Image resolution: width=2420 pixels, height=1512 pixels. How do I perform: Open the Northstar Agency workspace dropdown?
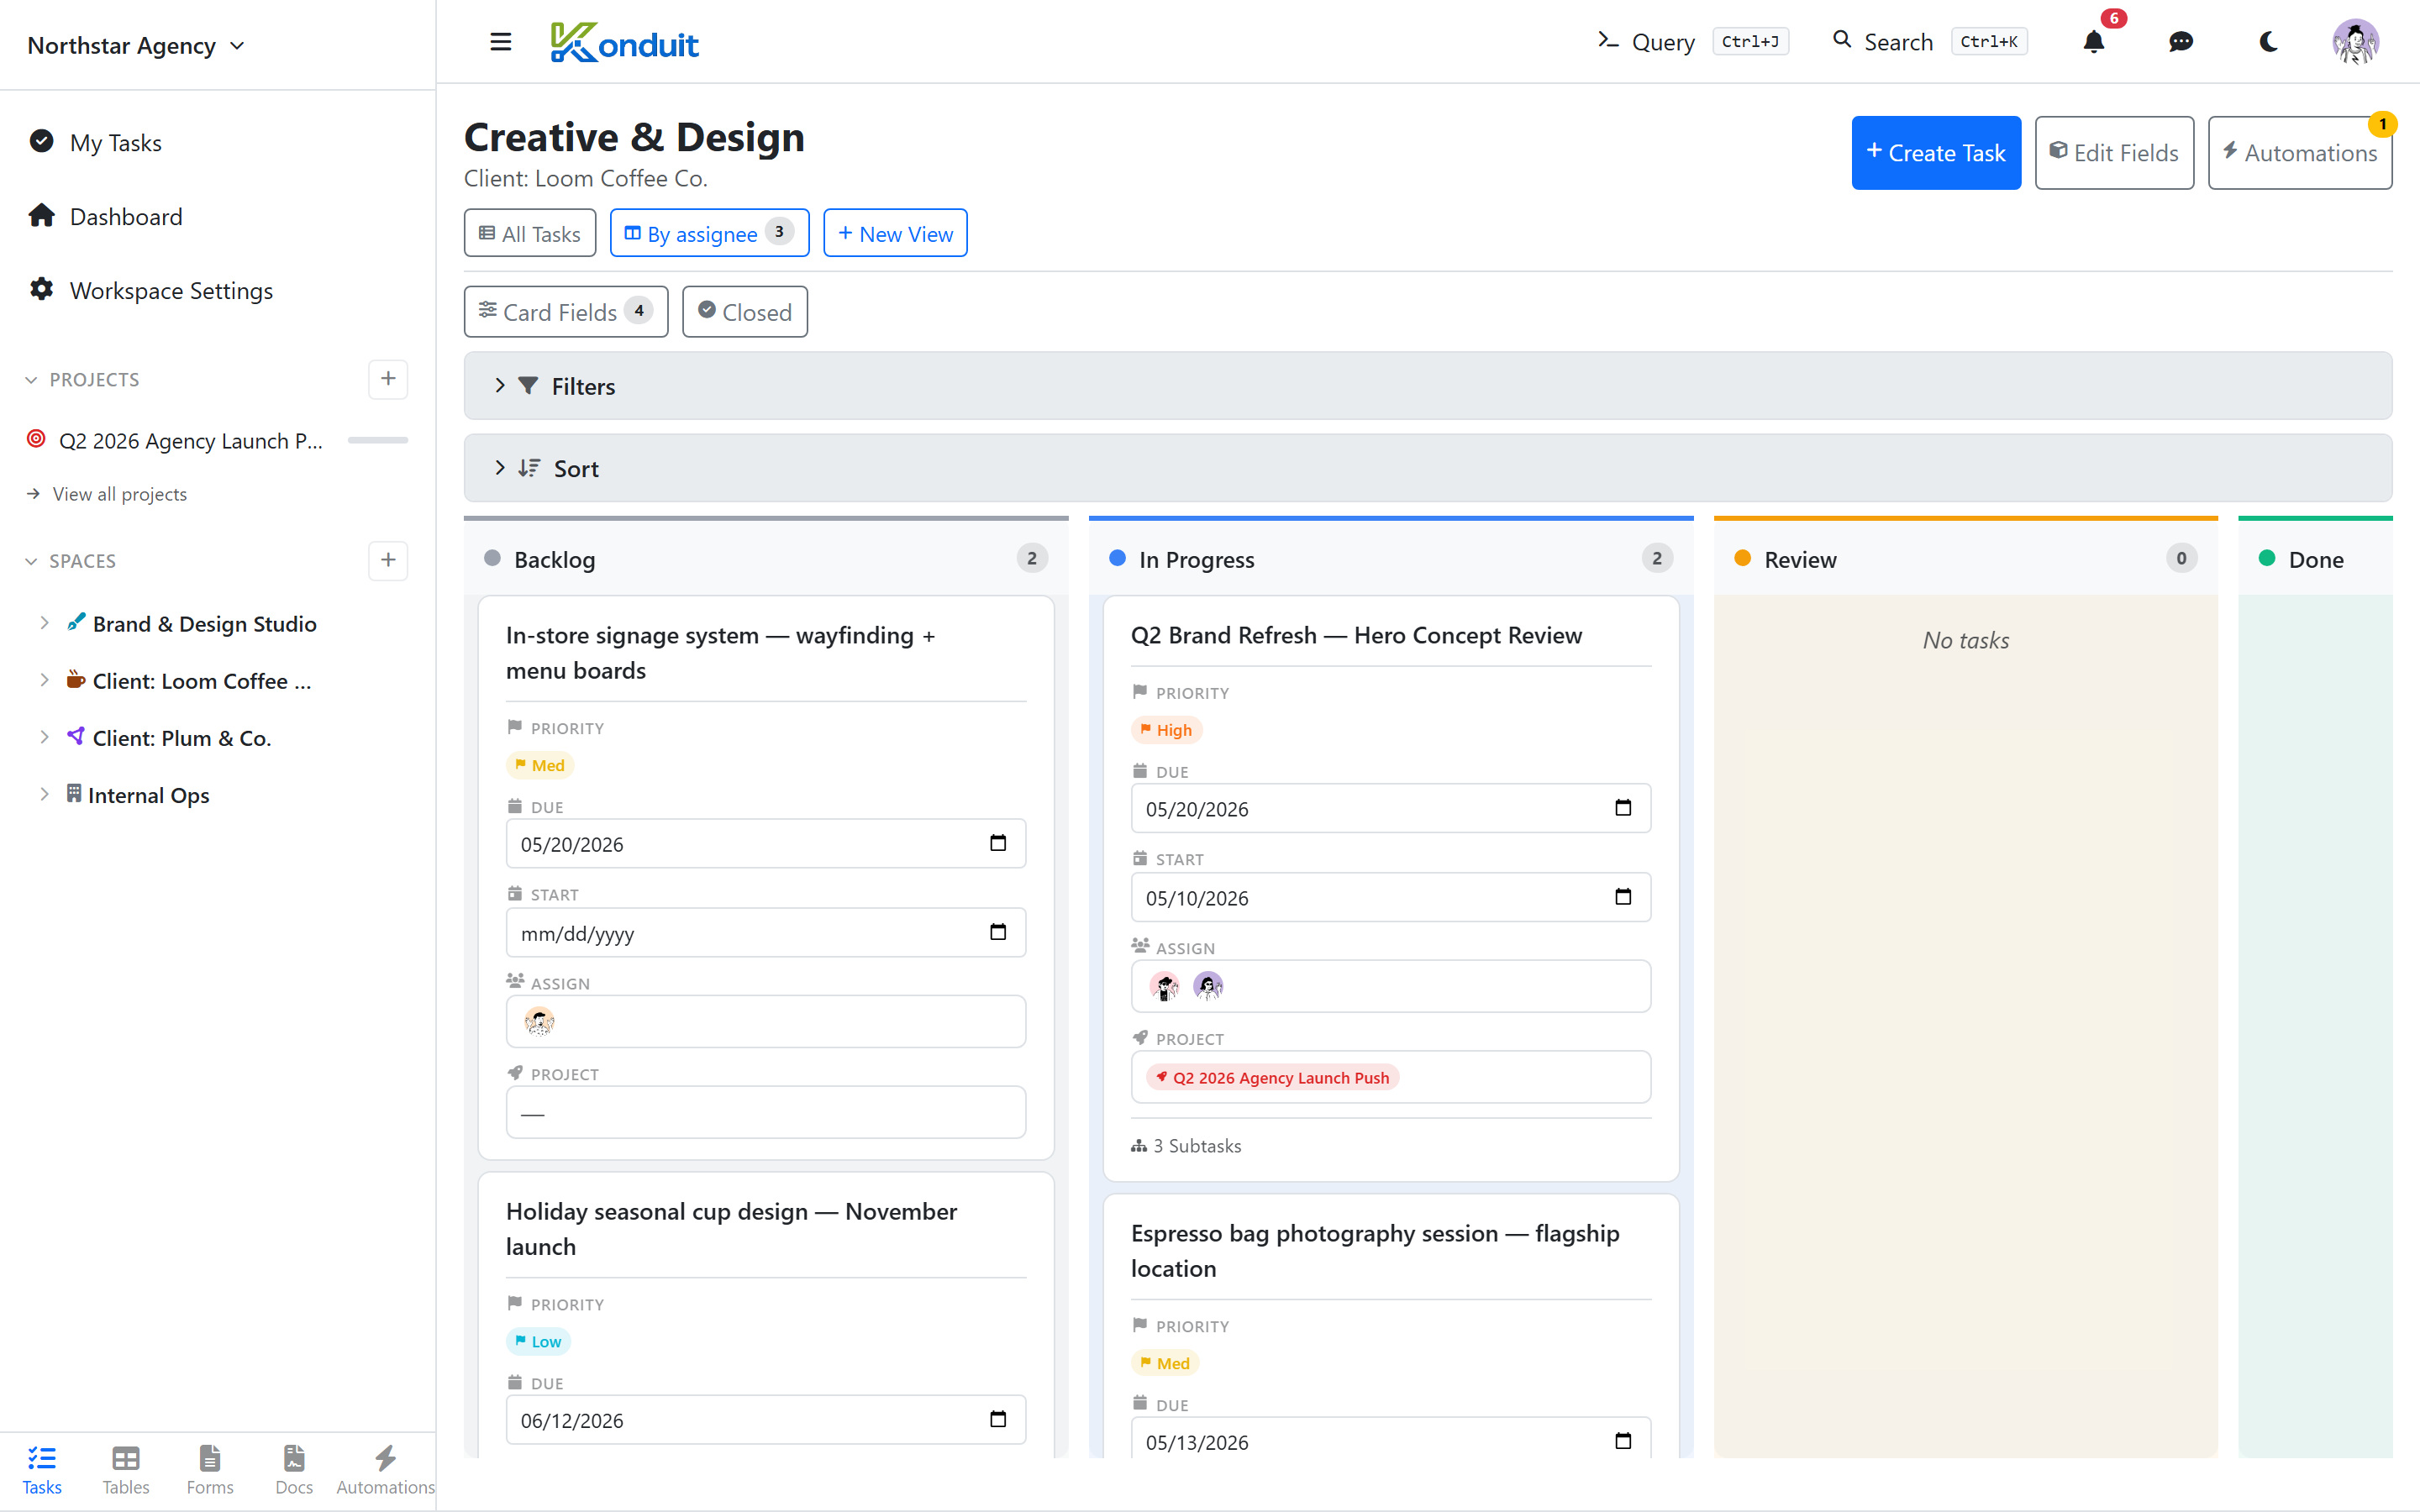pos(136,45)
